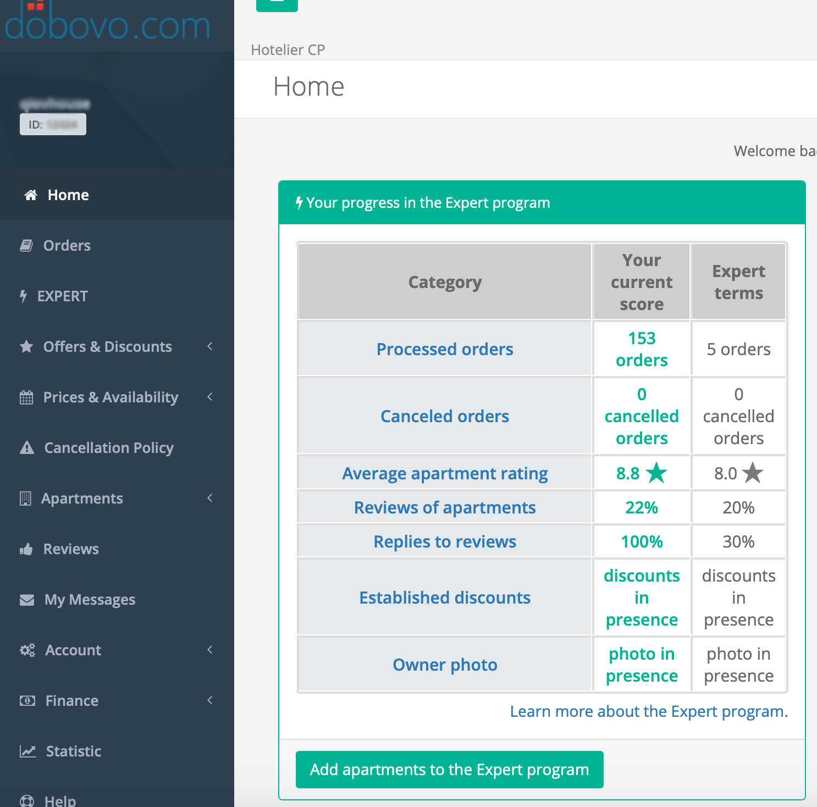
Task: Click the Owner photo link
Action: pos(445,665)
